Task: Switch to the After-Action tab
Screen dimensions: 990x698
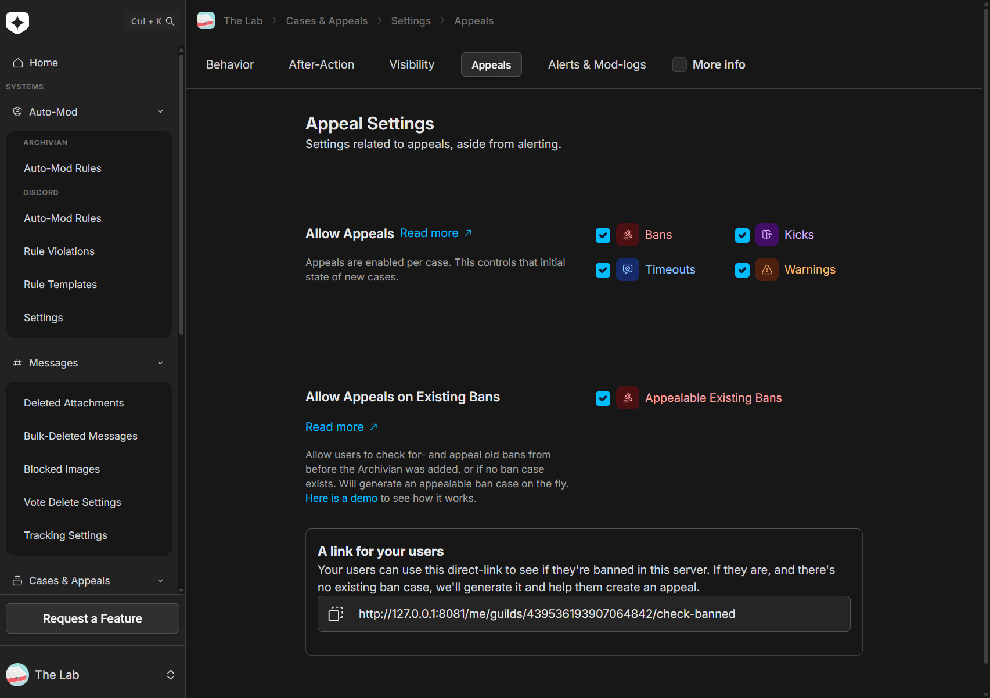Action: tap(322, 64)
